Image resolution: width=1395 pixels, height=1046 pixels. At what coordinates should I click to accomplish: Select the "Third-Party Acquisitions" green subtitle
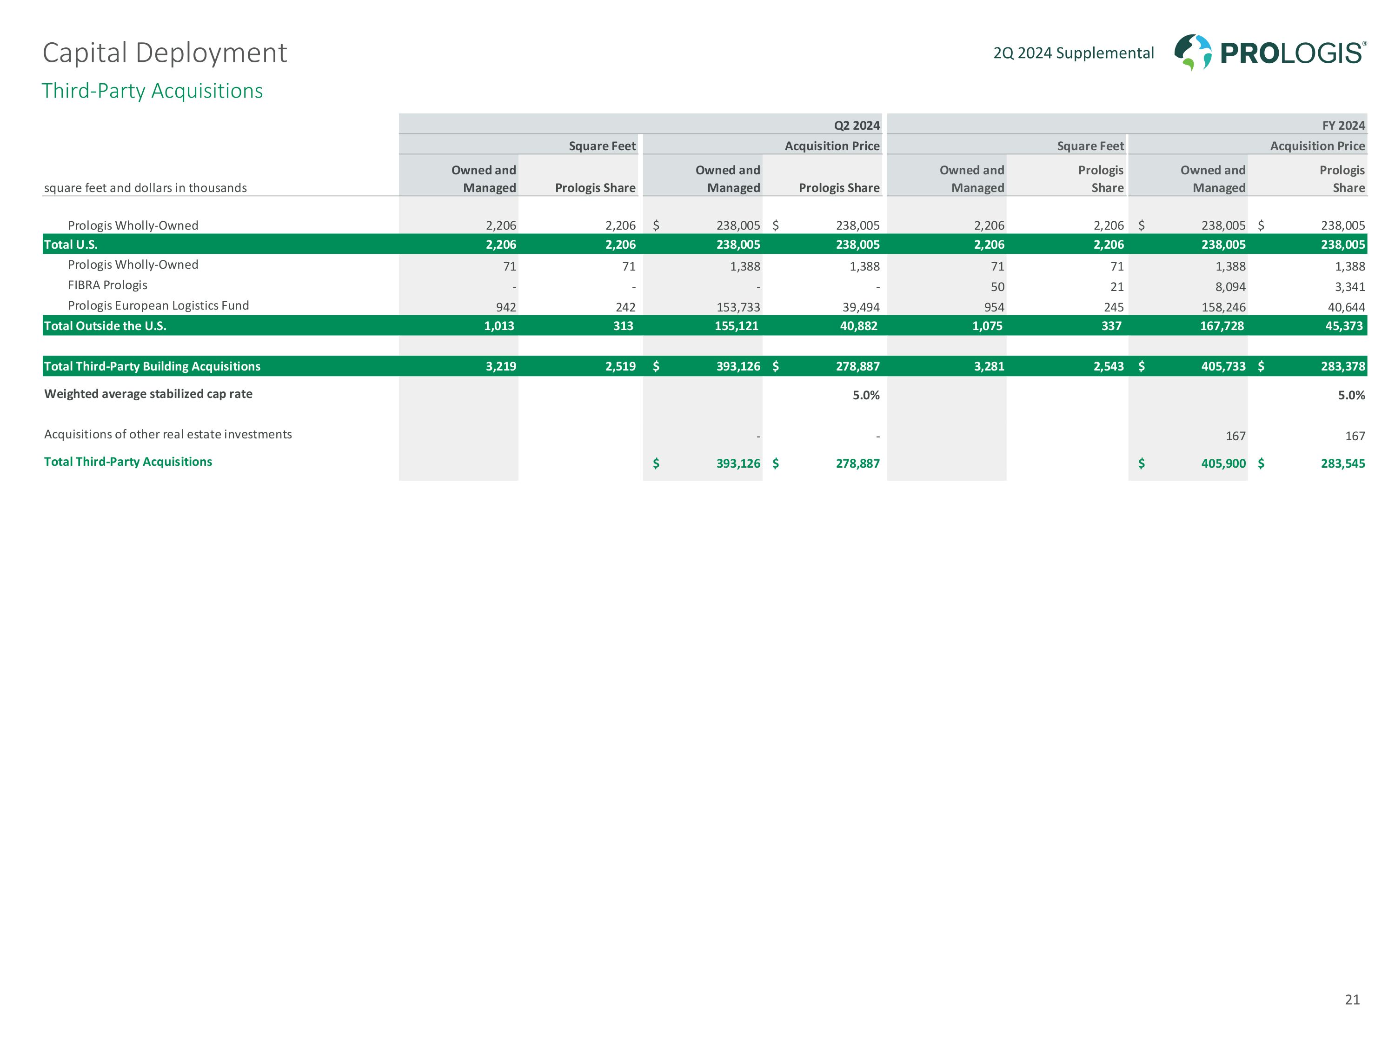pyautogui.click(x=152, y=91)
